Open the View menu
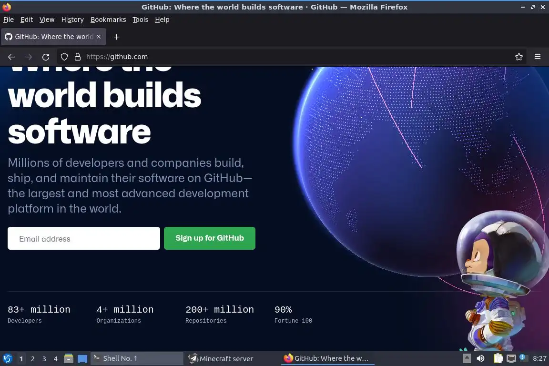Viewport: 549px width, 366px height. 47,20
